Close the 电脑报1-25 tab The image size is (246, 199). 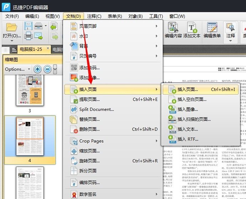pos(48,48)
